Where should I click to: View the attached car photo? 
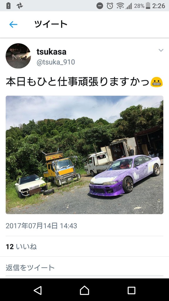point(84,155)
